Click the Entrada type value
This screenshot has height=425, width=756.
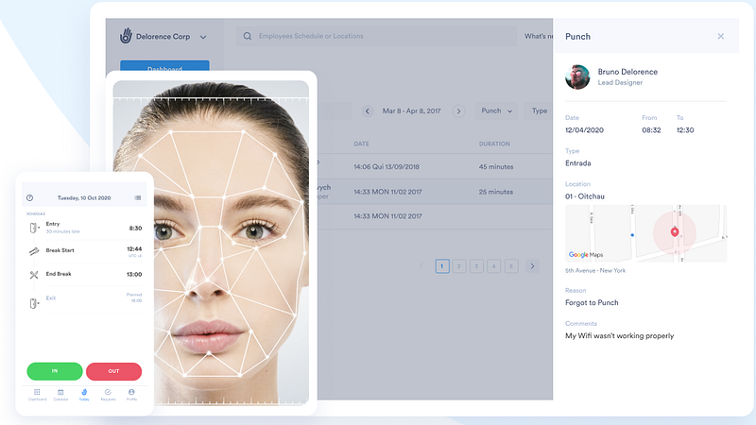(x=578, y=163)
